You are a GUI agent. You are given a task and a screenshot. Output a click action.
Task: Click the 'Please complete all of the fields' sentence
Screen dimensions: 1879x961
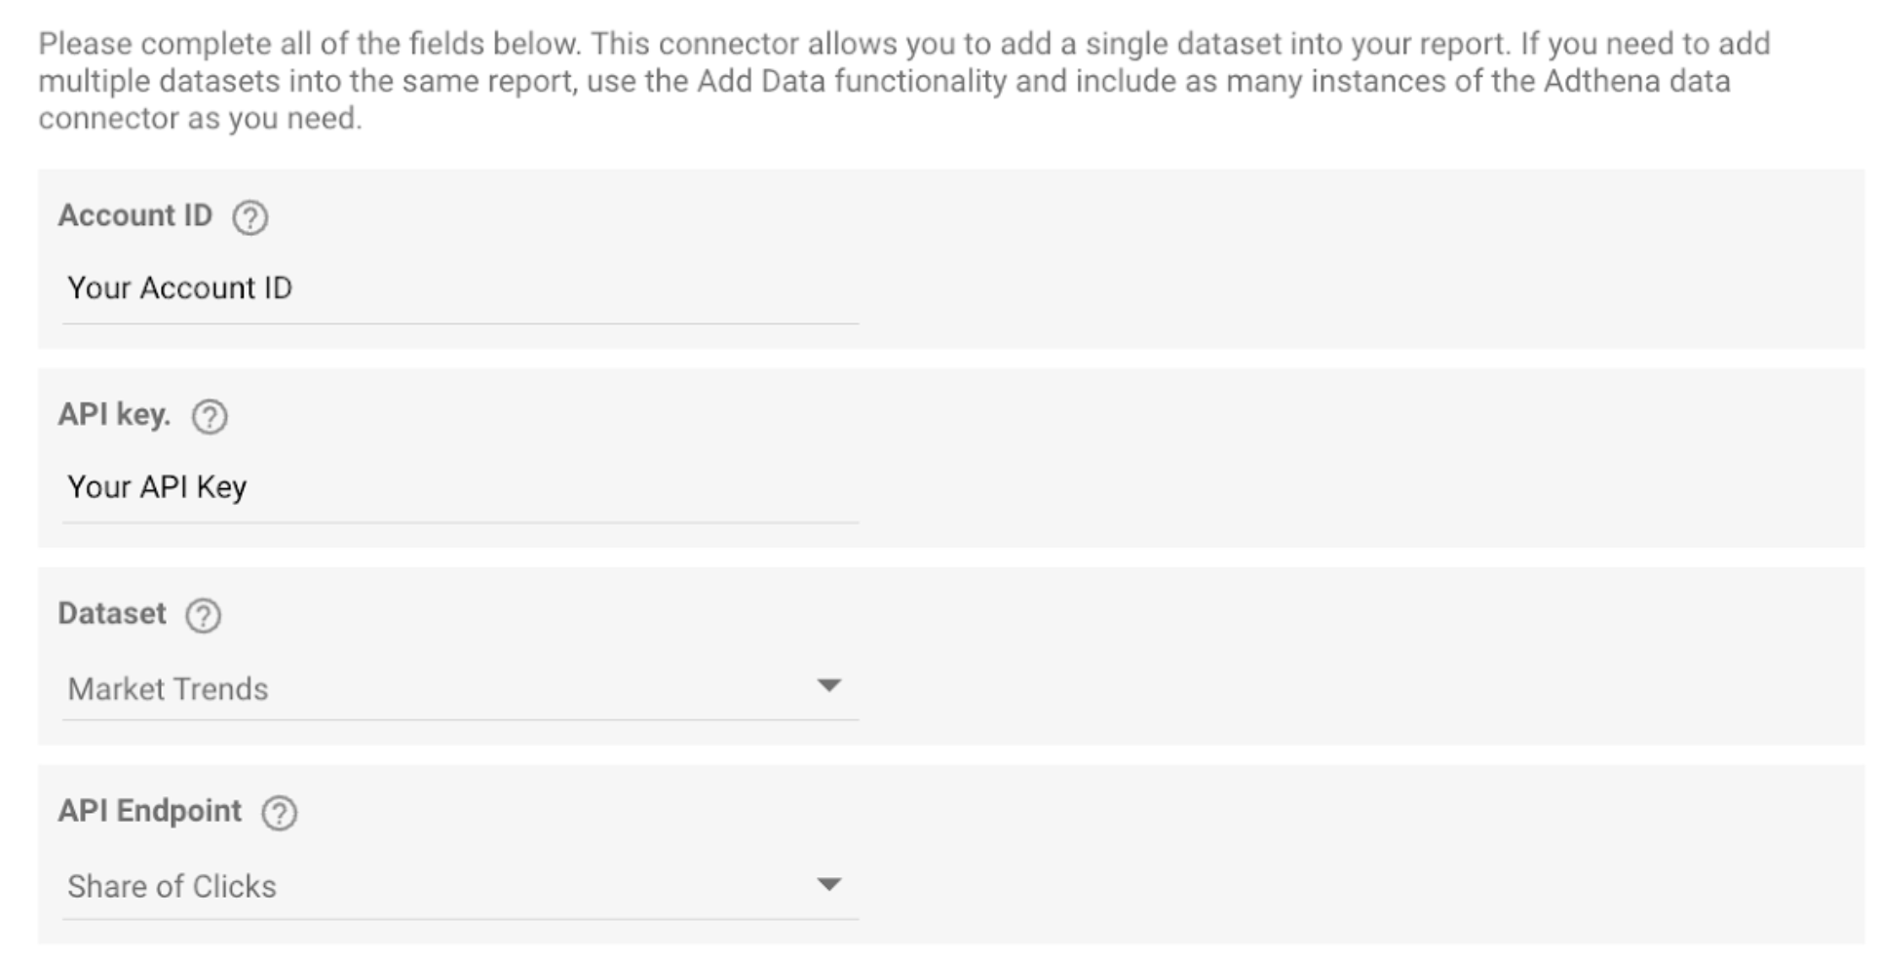tap(310, 44)
